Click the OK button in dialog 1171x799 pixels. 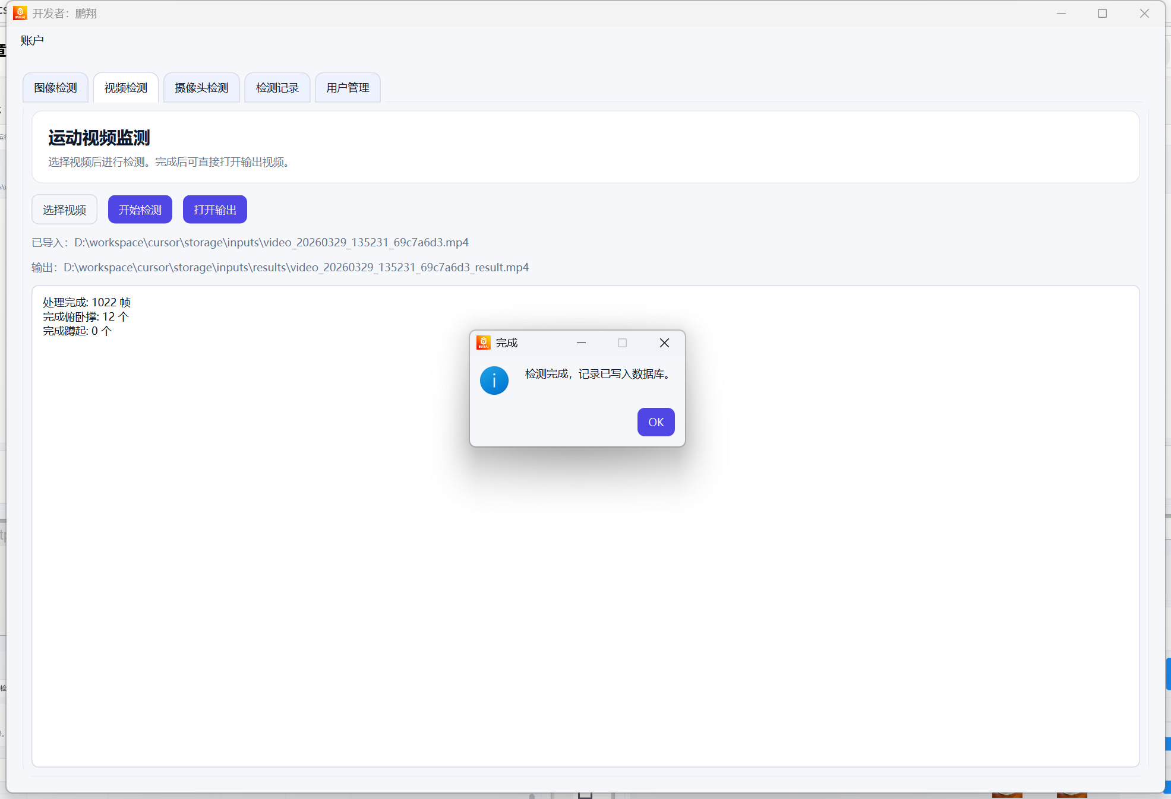click(x=655, y=422)
